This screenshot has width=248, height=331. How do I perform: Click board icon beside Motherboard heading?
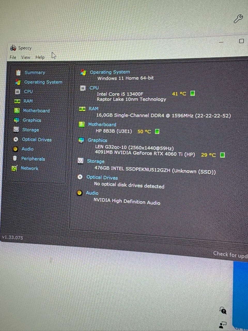pos(82,125)
